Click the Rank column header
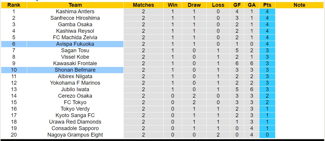This screenshot has width=325, height=141. click(x=14, y=5)
